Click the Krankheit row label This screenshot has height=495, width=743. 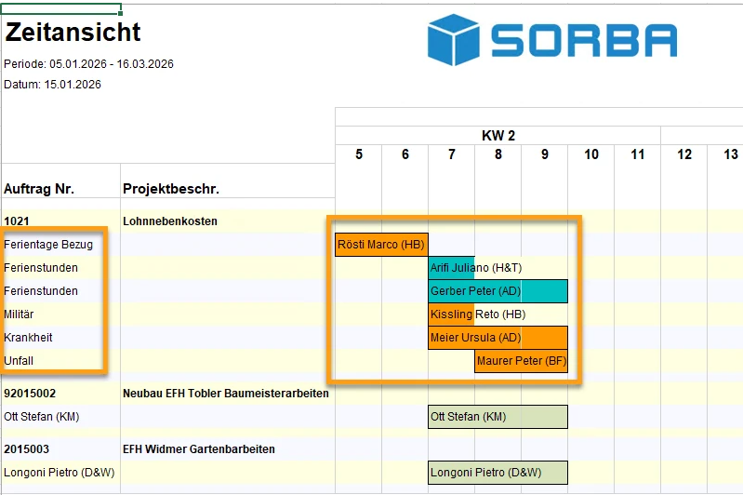click(x=28, y=338)
